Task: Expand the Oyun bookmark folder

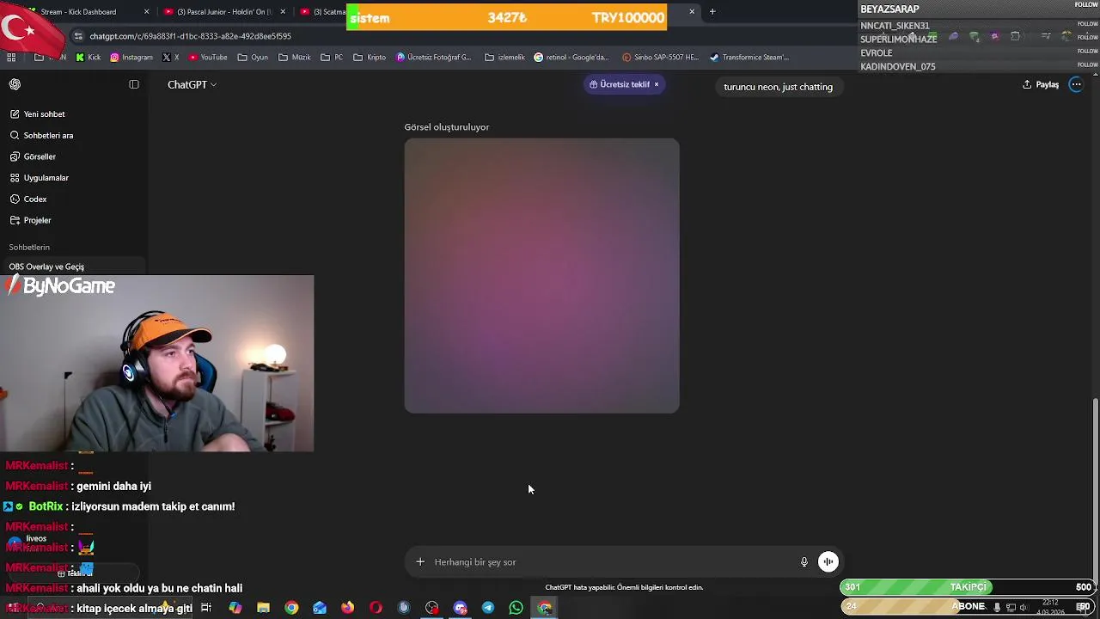Action: 254,58
